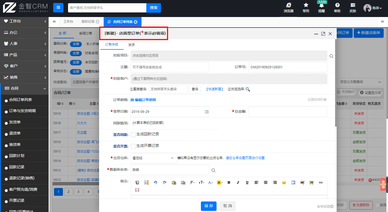Toggle bold in 备注 editor
Viewport: 388px width, 212px height.
[x=229, y=183]
